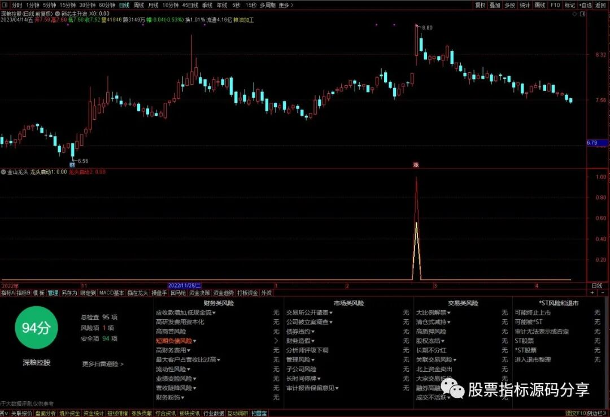This screenshot has height=417, width=610.
Task: Open the 更多扫雷避险 link
Action: pyautogui.click(x=103, y=364)
